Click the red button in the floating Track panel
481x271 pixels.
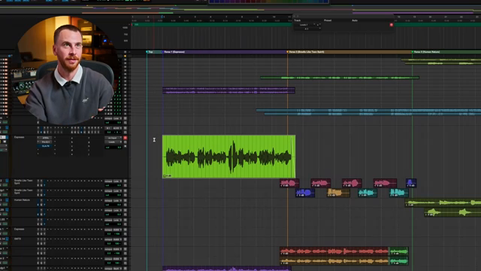pyautogui.click(x=392, y=25)
